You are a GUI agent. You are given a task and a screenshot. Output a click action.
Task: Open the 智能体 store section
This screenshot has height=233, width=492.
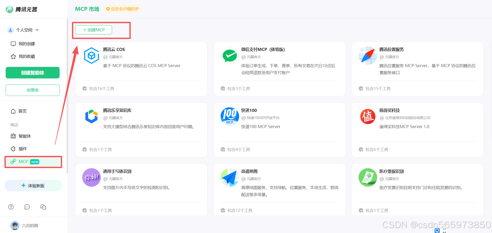25,136
